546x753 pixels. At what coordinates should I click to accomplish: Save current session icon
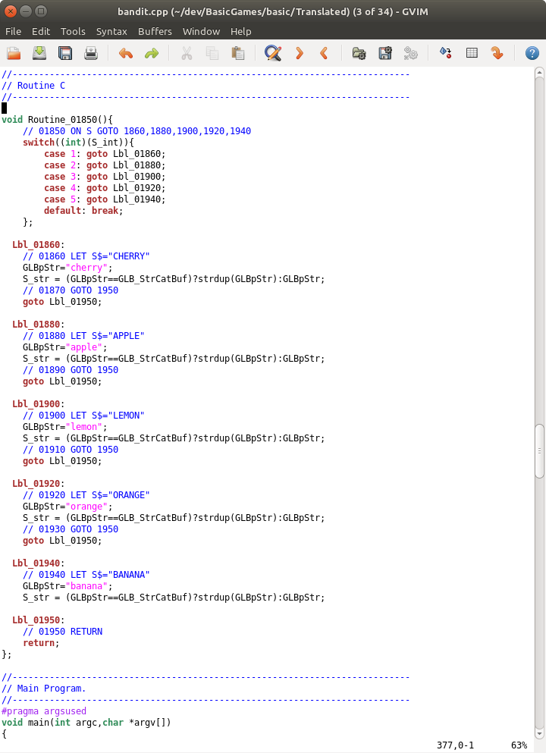point(385,53)
